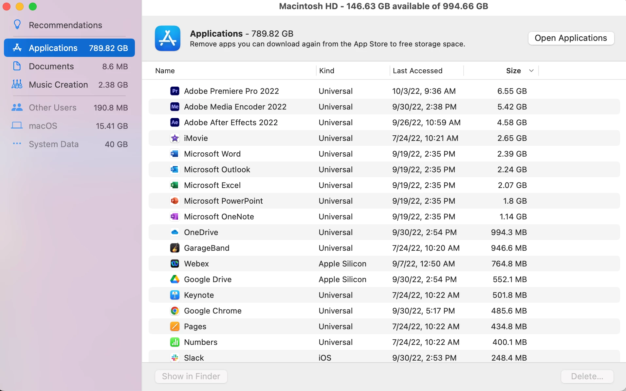Click the GarageBand guitar icon
Image resolution: width=626 pixels, height=391 pixels.
click(x=175, y=248)
